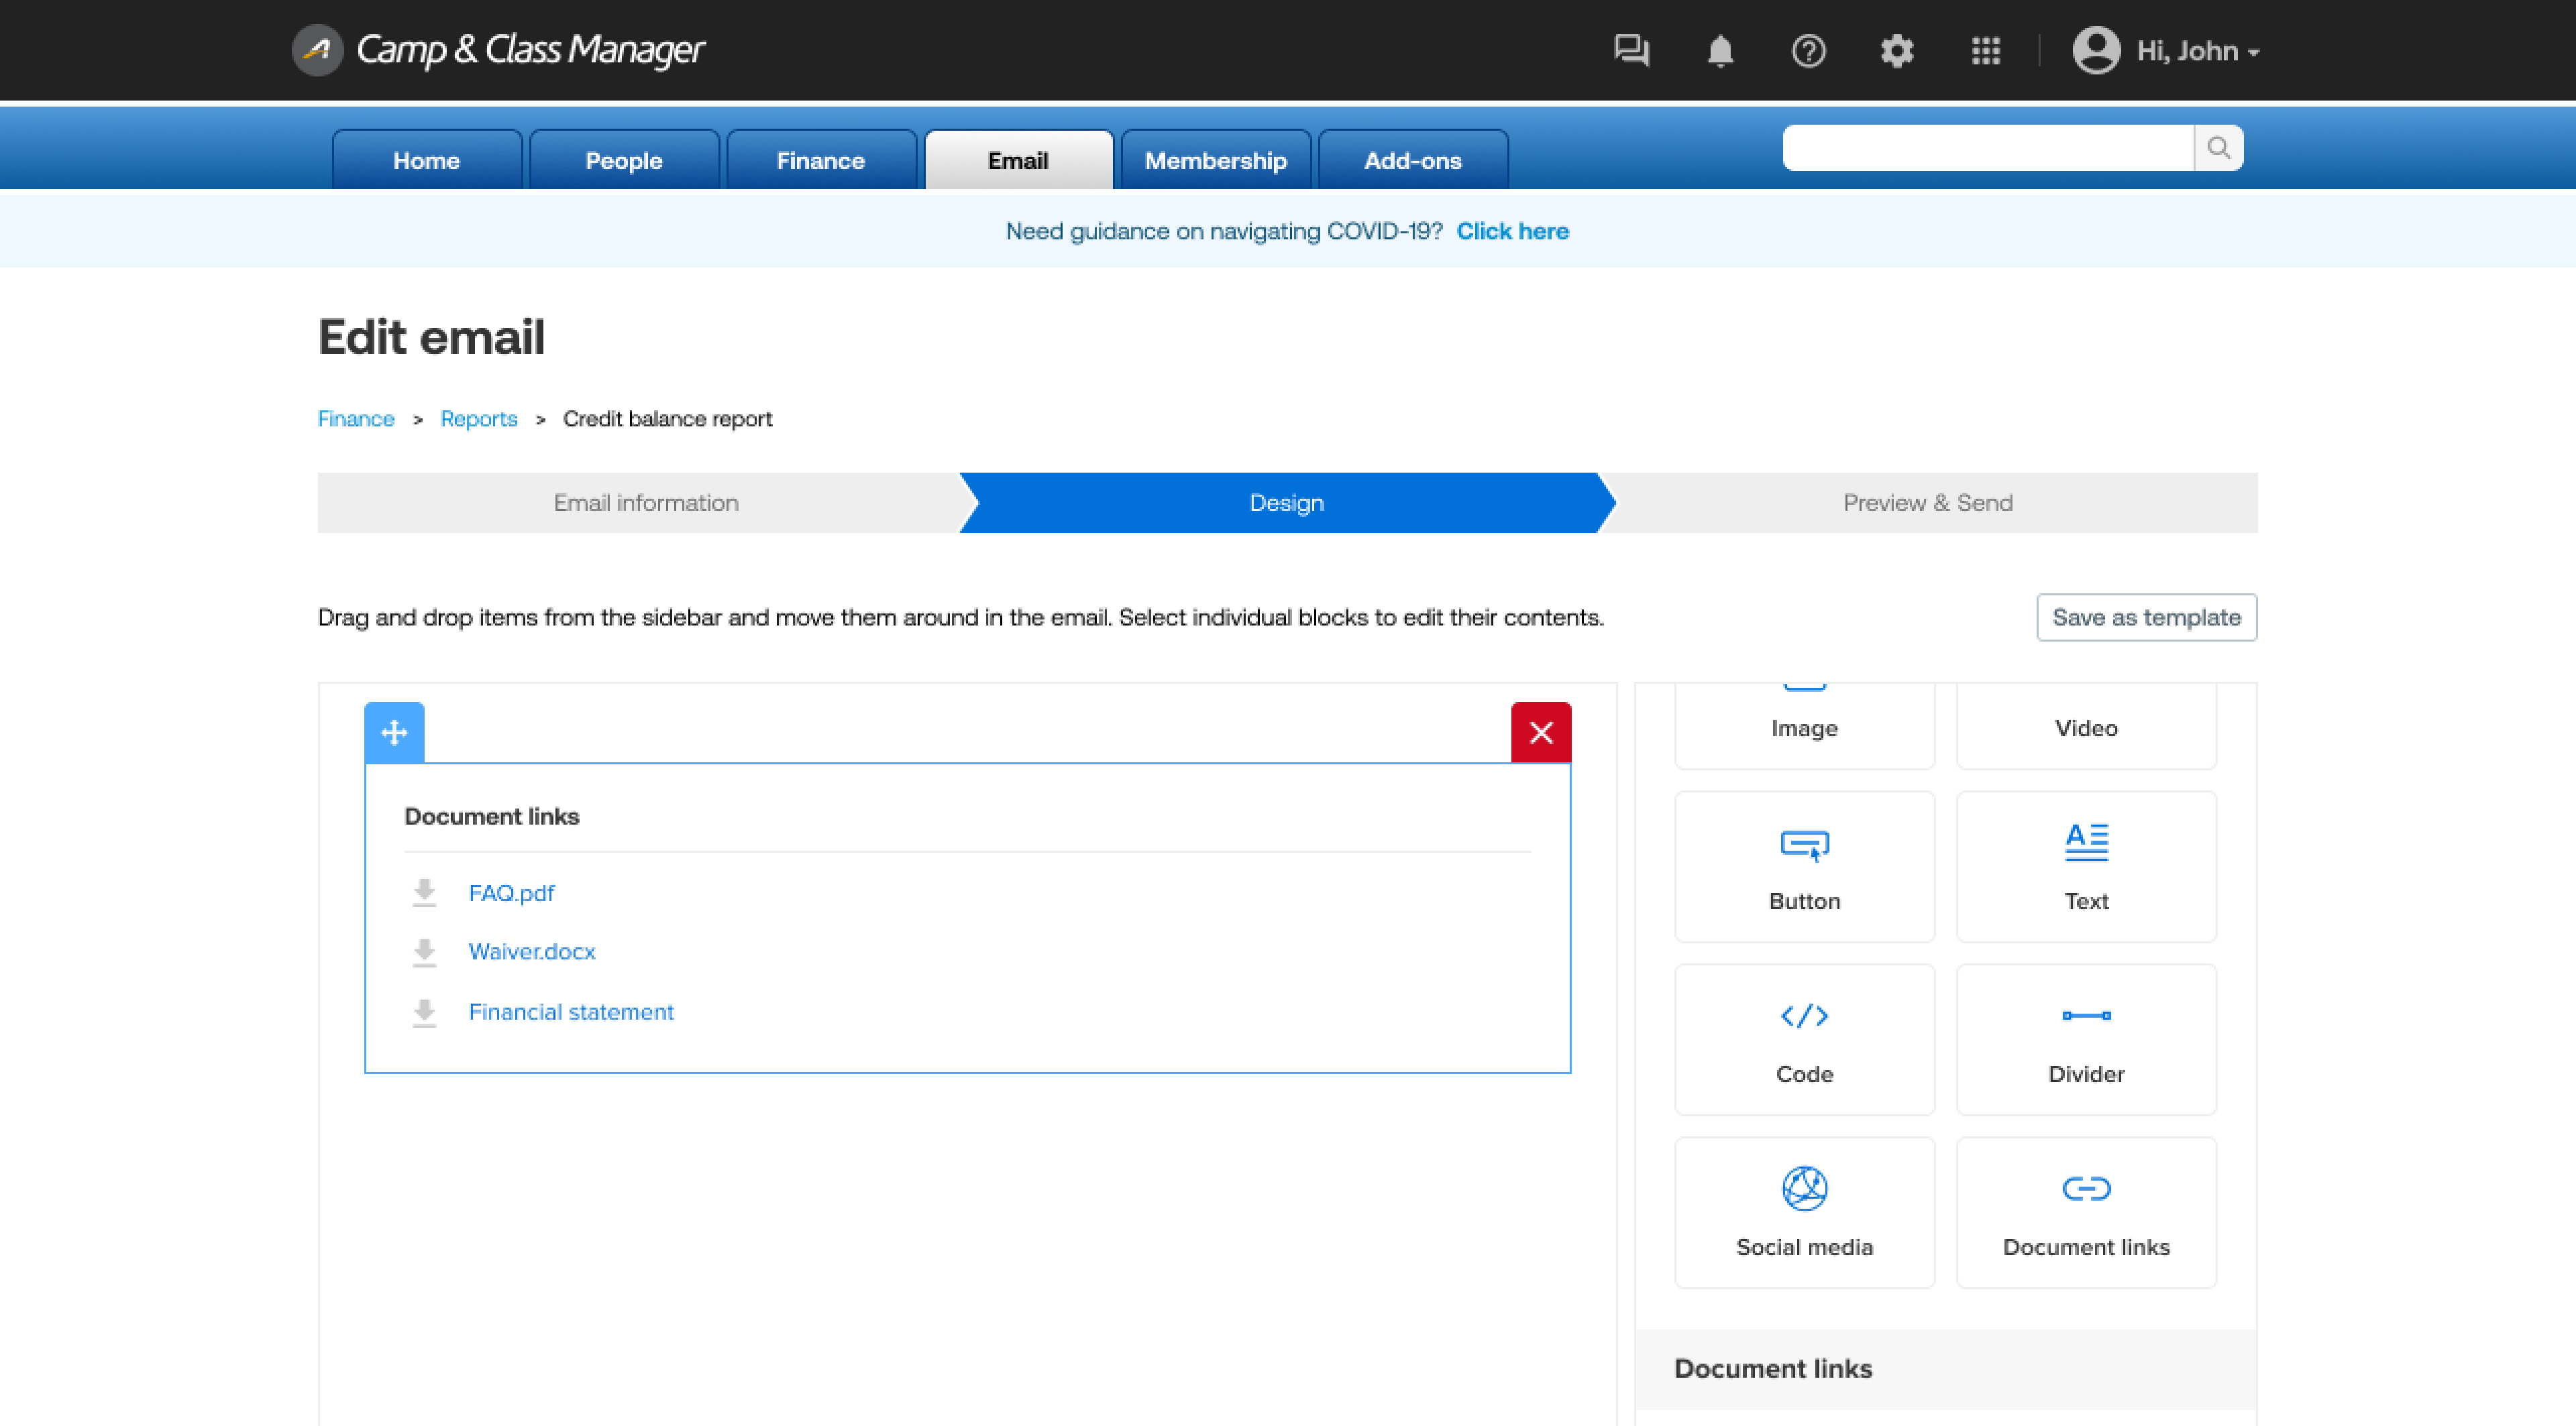Go to the Preview & Send step
This screenshot has height=1426, width=2576.
[1927, 503]
